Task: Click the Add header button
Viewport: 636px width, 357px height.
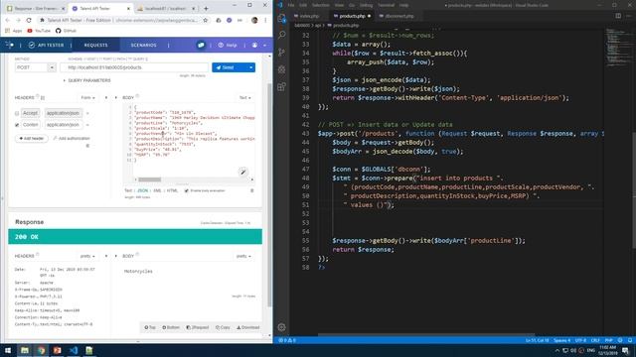Action: (32, 139)
